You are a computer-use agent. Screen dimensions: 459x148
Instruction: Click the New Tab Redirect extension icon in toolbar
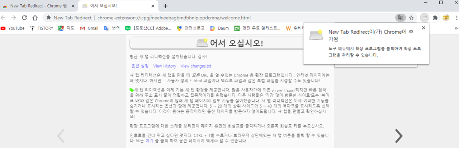pos(425,18)
